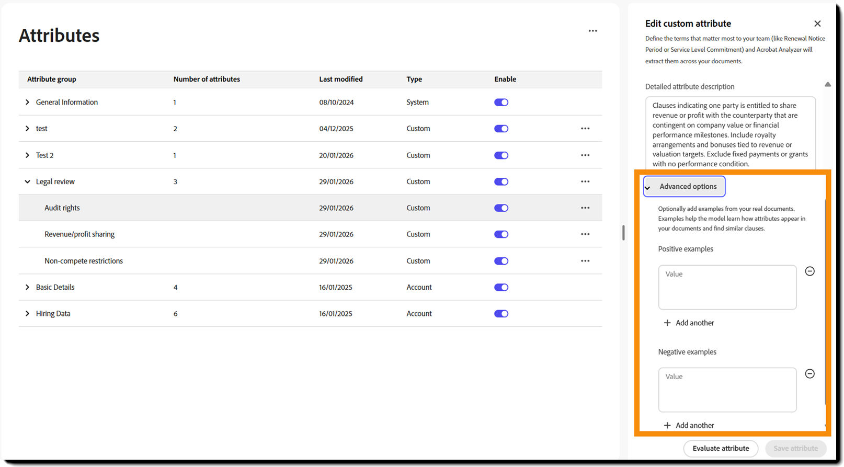Viewport: 844px width, 467px height.
Task: Click the Attribute group column header
Action: 51,79
